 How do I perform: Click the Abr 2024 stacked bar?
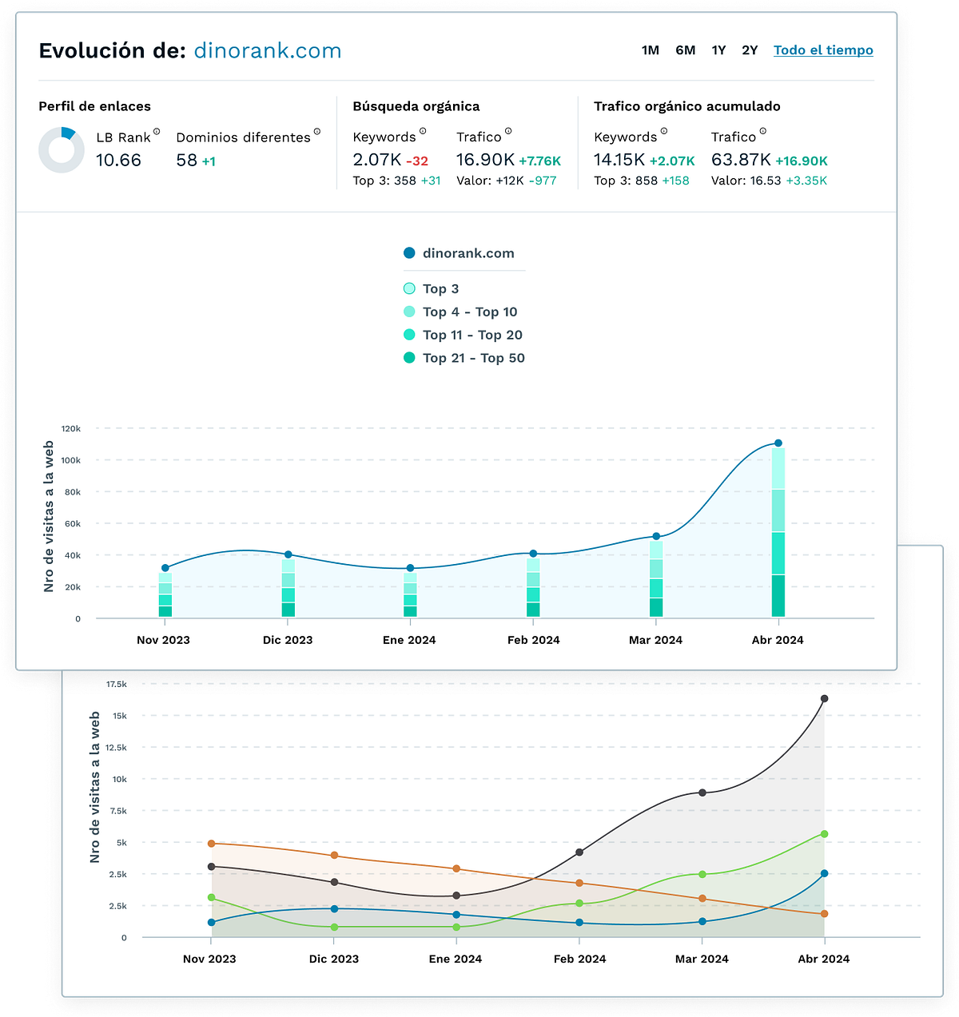pos(778,532)
